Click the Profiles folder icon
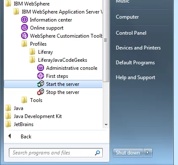This screenshot has height=165, width=178. point(24,44)
